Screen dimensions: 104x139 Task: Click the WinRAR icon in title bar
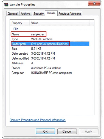6,5
